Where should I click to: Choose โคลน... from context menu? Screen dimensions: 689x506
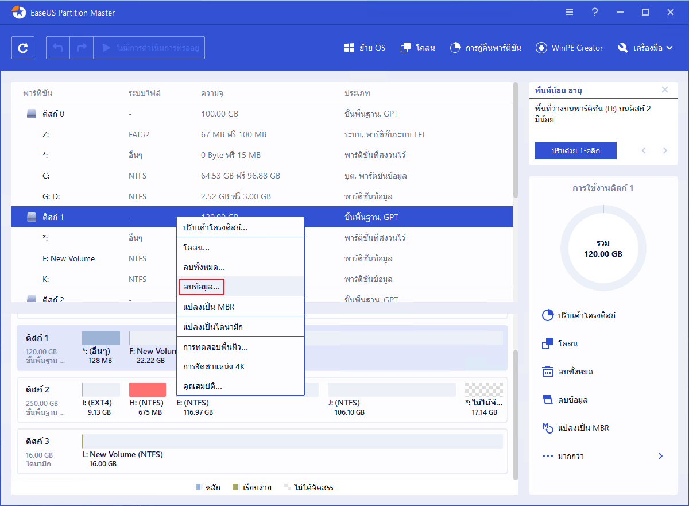[240, 248]
